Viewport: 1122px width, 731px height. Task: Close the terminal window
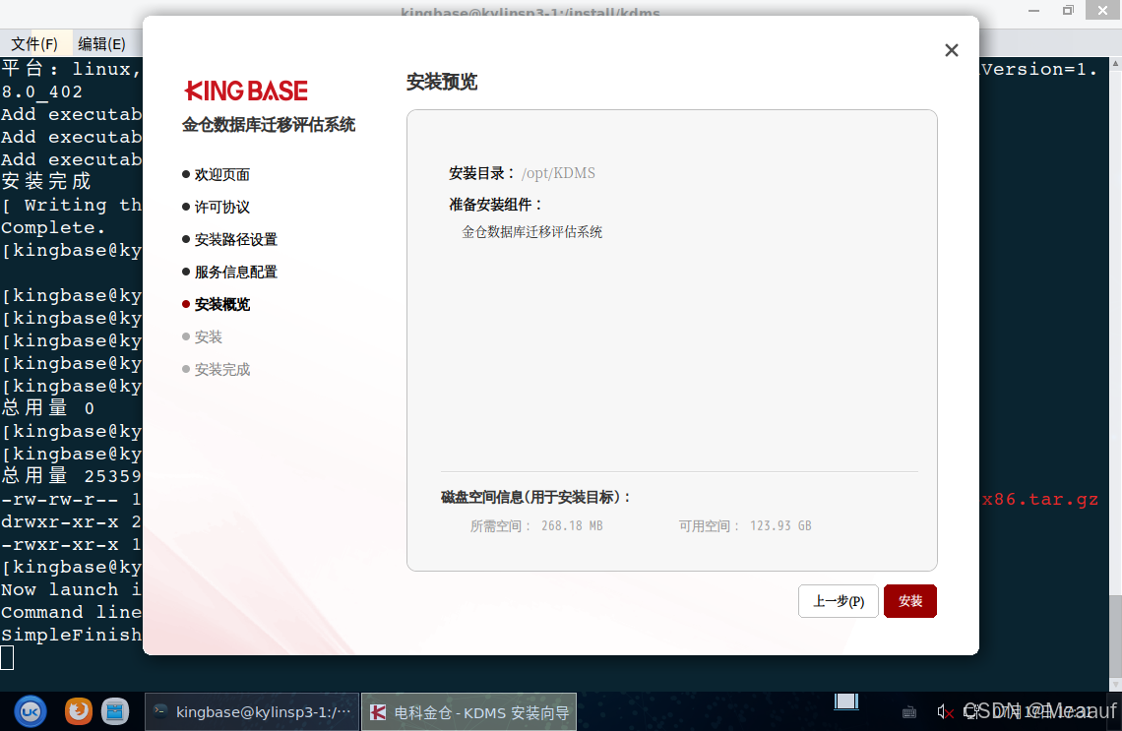(1102, 10)
